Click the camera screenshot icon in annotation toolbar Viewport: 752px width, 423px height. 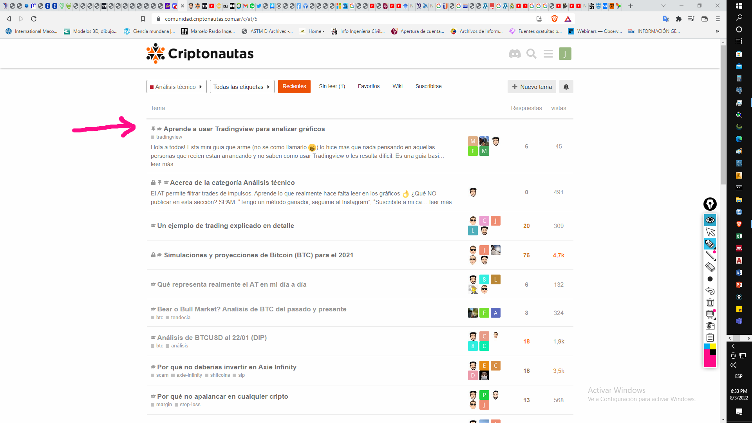(710, 326)
